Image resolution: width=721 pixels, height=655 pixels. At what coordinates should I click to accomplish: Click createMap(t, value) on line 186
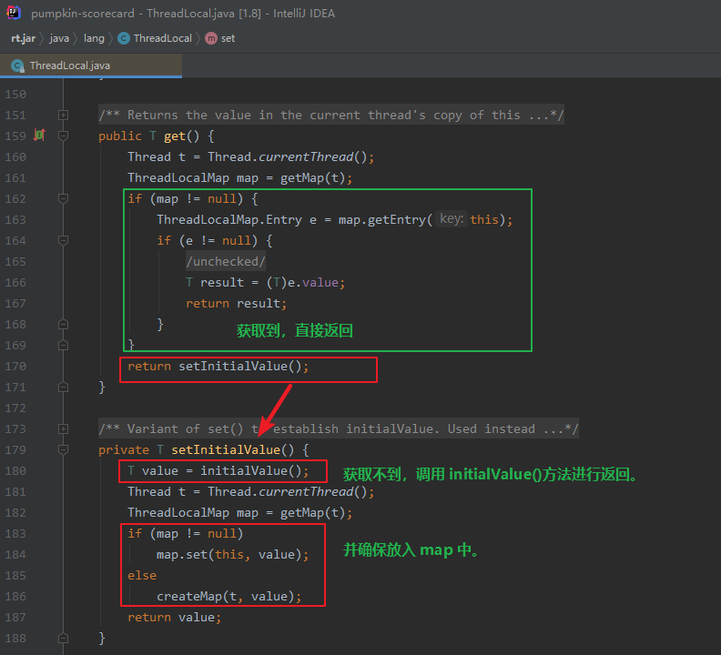pos(226,596)
